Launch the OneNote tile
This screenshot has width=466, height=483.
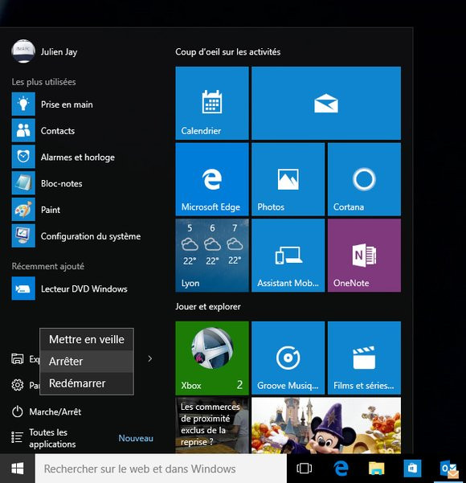pyautogui.click(x=364, y=256)
